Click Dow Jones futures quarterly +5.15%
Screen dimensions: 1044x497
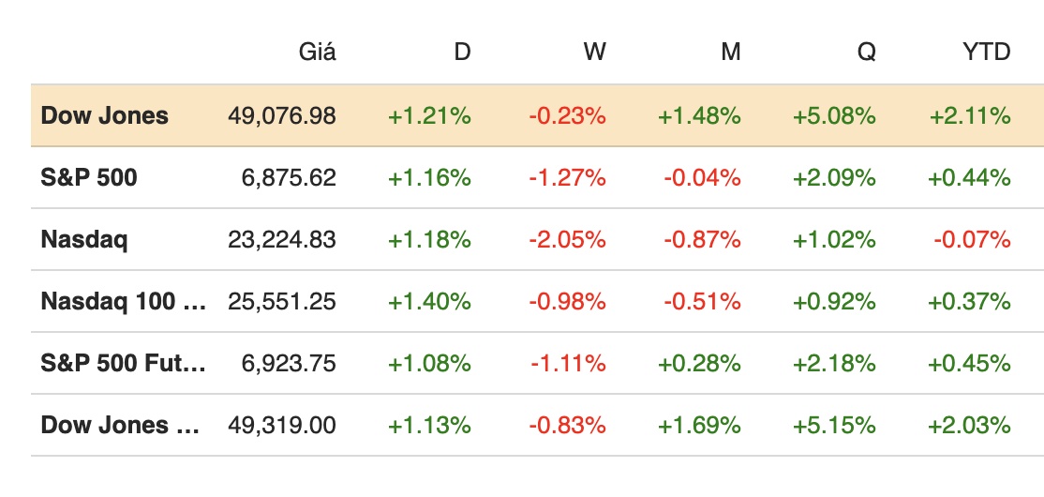[x=834, y=425]
